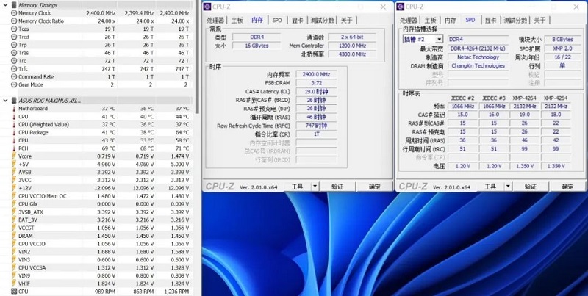Click the fan icon on the CPU RPM row
The image size is (588, 296).
pos(14,291)
